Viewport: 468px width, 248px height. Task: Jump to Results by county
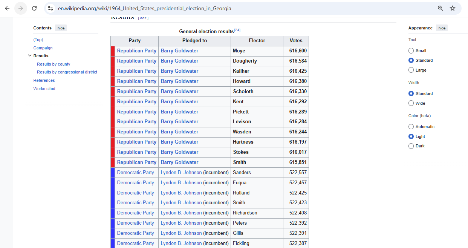pyautogui.click(x=54, y=64)
